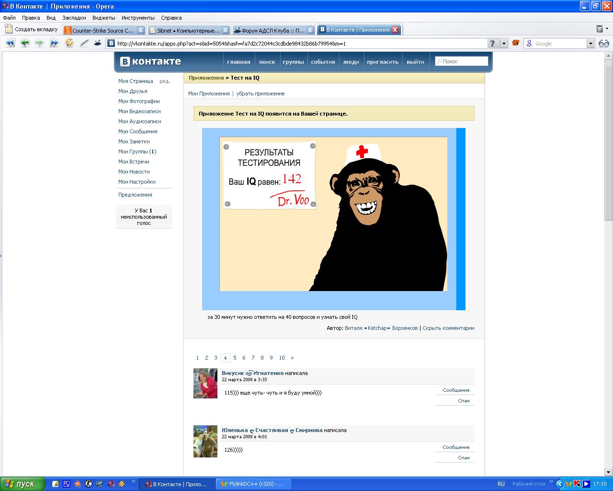This screenshot has width=613, height=491.
Task: Click Викусик Игнатенко avatar thumbnail
Action: 205,383
